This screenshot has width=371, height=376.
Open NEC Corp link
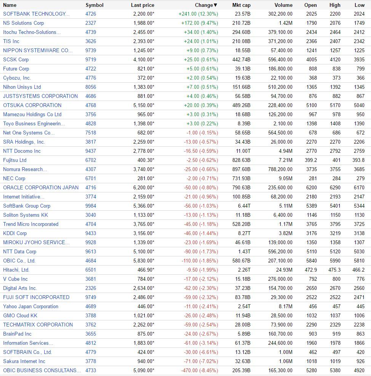14,178
